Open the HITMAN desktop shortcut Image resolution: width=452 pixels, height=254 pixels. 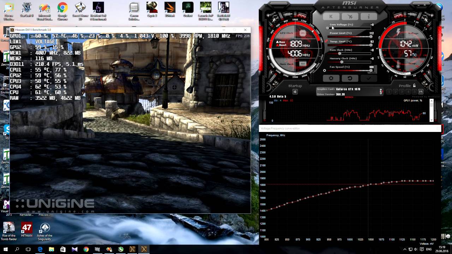click(26, 230)
